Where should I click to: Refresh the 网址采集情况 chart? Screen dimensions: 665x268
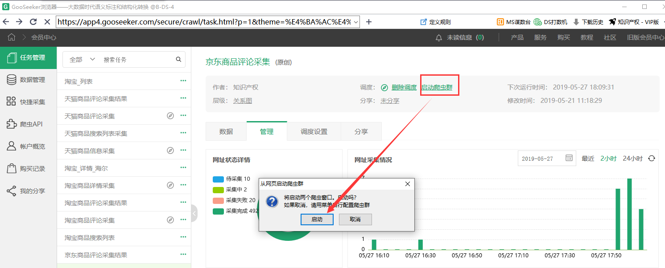652,158
